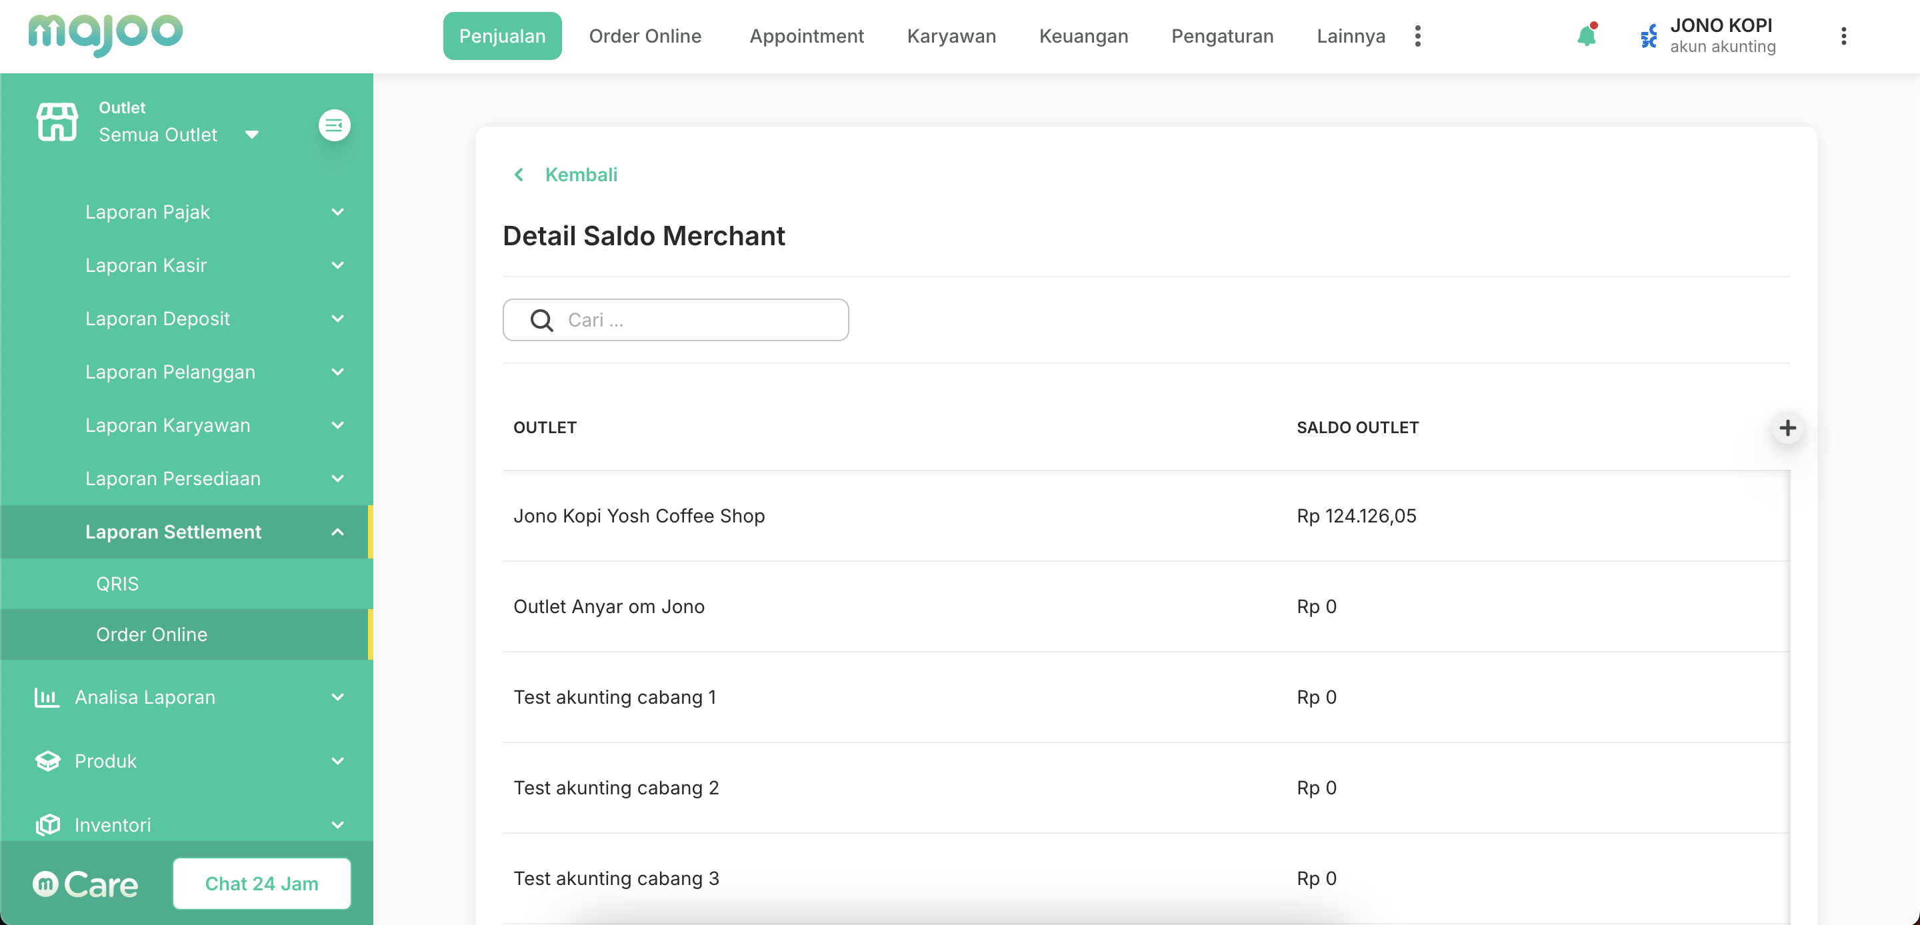Click the notification bell icon
Image resolution: width=1920 pixels, height=925 pixels.
coord(1586,35)
